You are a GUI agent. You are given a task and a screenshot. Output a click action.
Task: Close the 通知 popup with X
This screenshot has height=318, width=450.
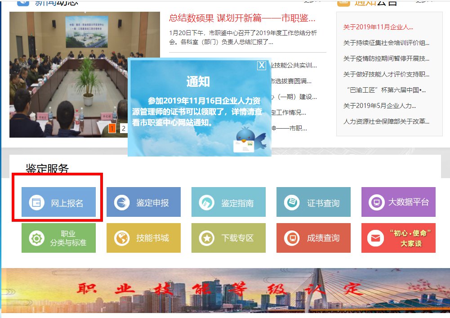click(x=262, y=66)
